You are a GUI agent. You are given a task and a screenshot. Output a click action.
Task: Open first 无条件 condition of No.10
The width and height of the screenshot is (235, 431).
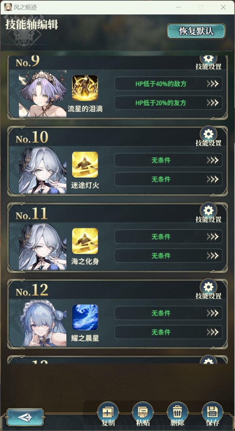coord(168,160)
